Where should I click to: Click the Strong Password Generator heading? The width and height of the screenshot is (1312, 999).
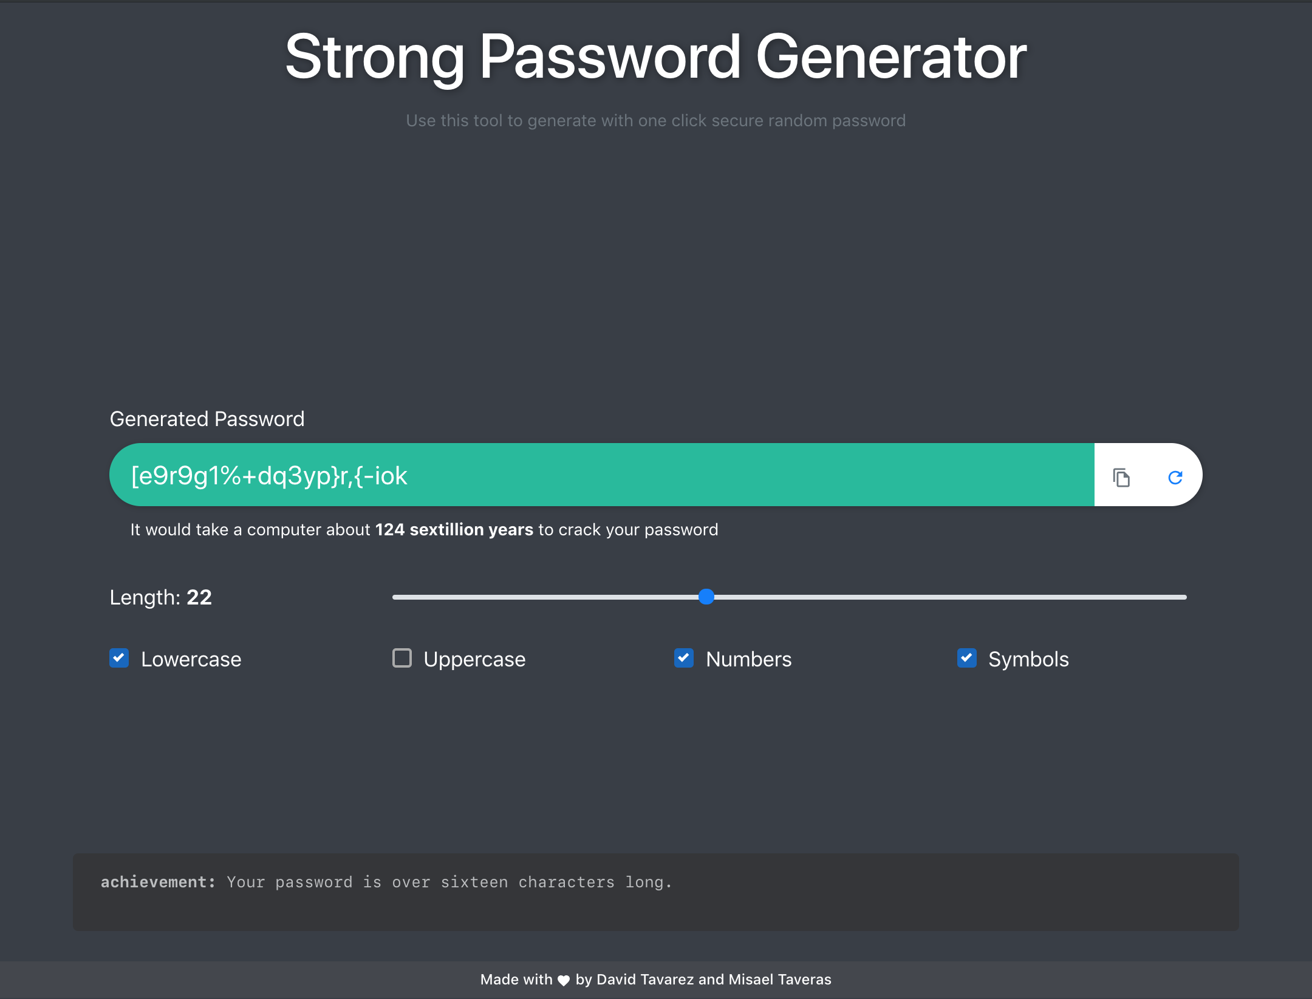(x=655, y=56)
